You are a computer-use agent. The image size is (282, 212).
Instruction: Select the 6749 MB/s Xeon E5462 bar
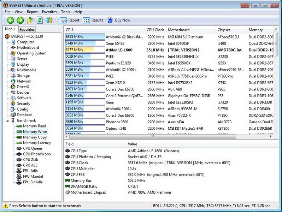(85, 43)
